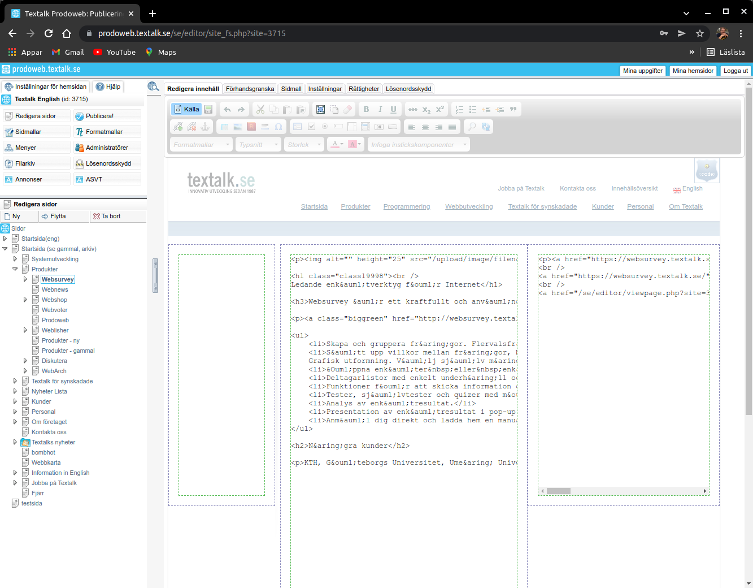
Task: Expand the Systemutveckling tree node
Action: (x=15, y=259)
